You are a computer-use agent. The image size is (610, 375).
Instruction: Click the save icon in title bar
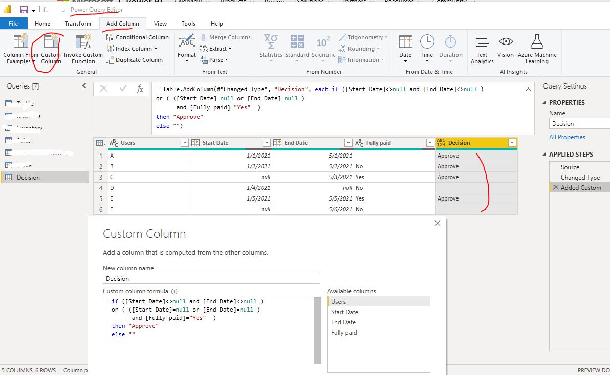tap(24, 10)
